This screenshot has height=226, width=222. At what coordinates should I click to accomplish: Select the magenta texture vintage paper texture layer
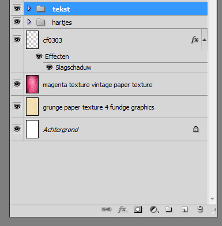pos(116,84)
